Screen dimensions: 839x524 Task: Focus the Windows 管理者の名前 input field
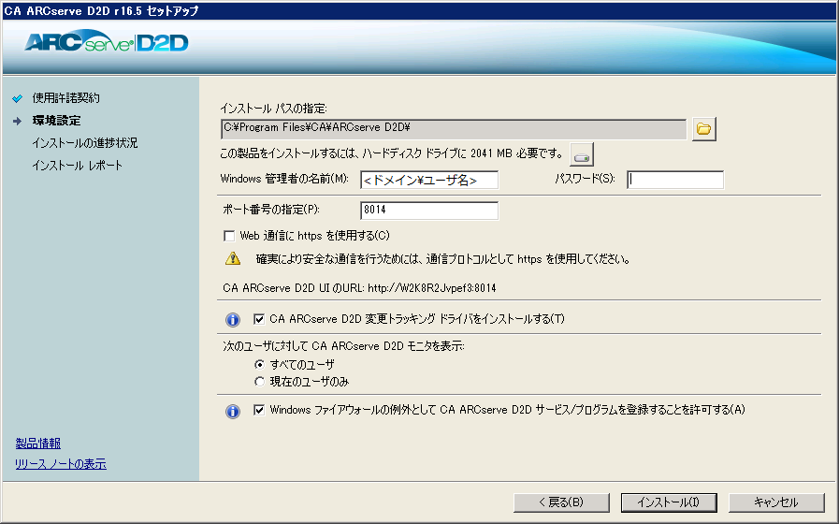click(x=429, y=180)
